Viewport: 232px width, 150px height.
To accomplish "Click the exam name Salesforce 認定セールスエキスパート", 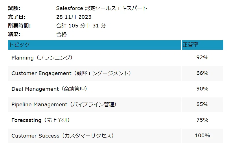I will [x=102, y=8].
